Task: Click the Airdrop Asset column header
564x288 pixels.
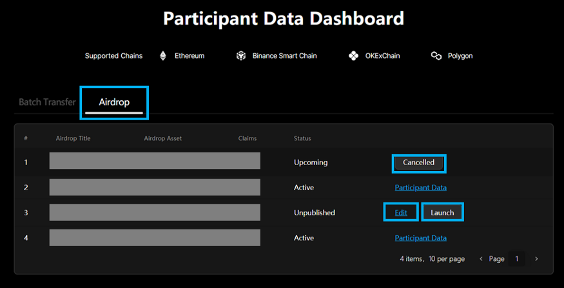Action: (162, 138)
